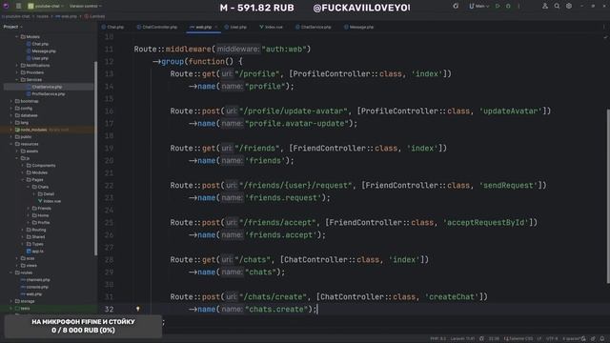This screenshot has height=343, width=610.
Task: Open console.php in the routes folder
Action: click(x=34, y=287)
